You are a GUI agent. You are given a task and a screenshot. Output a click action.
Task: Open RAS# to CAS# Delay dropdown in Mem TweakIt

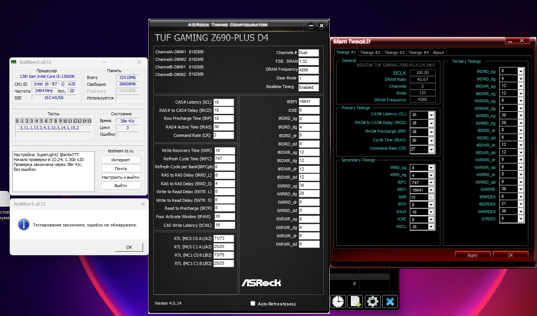tap(431, 123)
